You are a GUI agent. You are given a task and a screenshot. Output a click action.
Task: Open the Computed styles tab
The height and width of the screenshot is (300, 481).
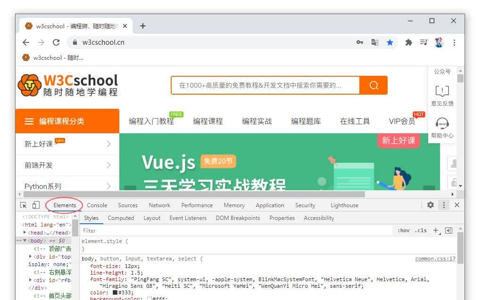[121, 218]
